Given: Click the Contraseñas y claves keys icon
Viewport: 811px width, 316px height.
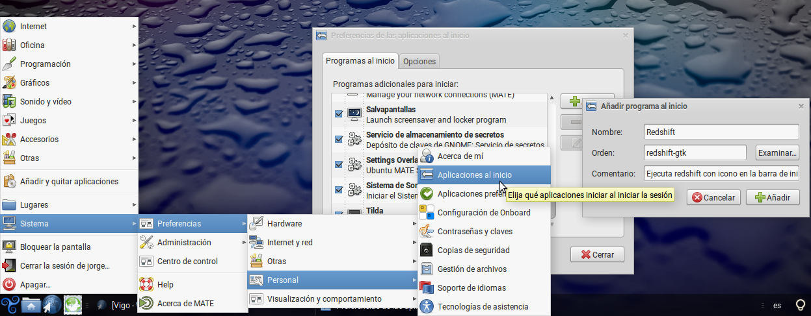Looking at the screenshot, I should [x=427, y=231].
